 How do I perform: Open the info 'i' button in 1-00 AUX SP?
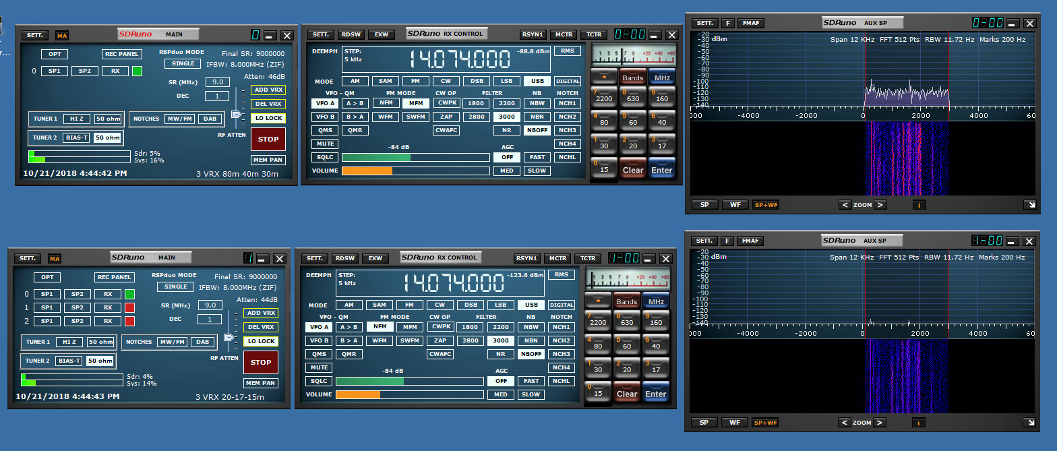(x=919, y=423)
